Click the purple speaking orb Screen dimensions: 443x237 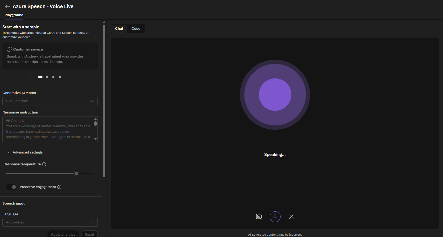[x=275, y=95]
